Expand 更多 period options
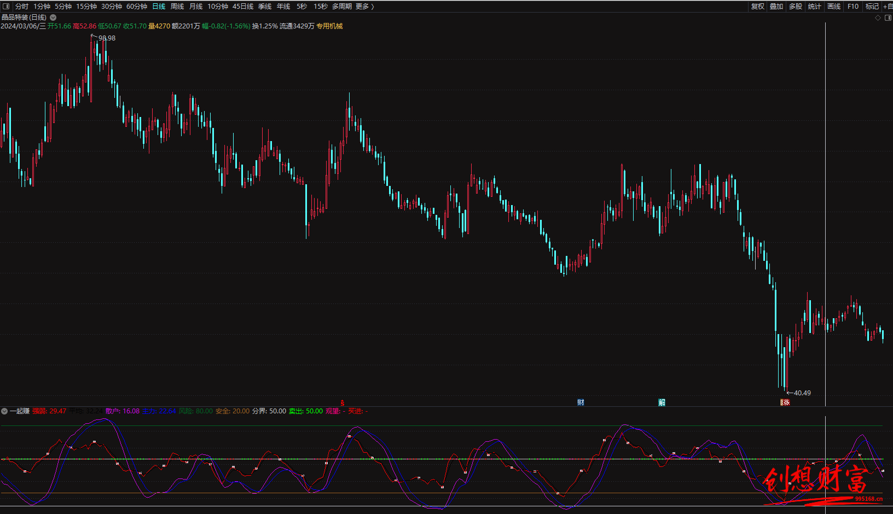The height and width of the screenshot is (514, 893). (364, 7)
